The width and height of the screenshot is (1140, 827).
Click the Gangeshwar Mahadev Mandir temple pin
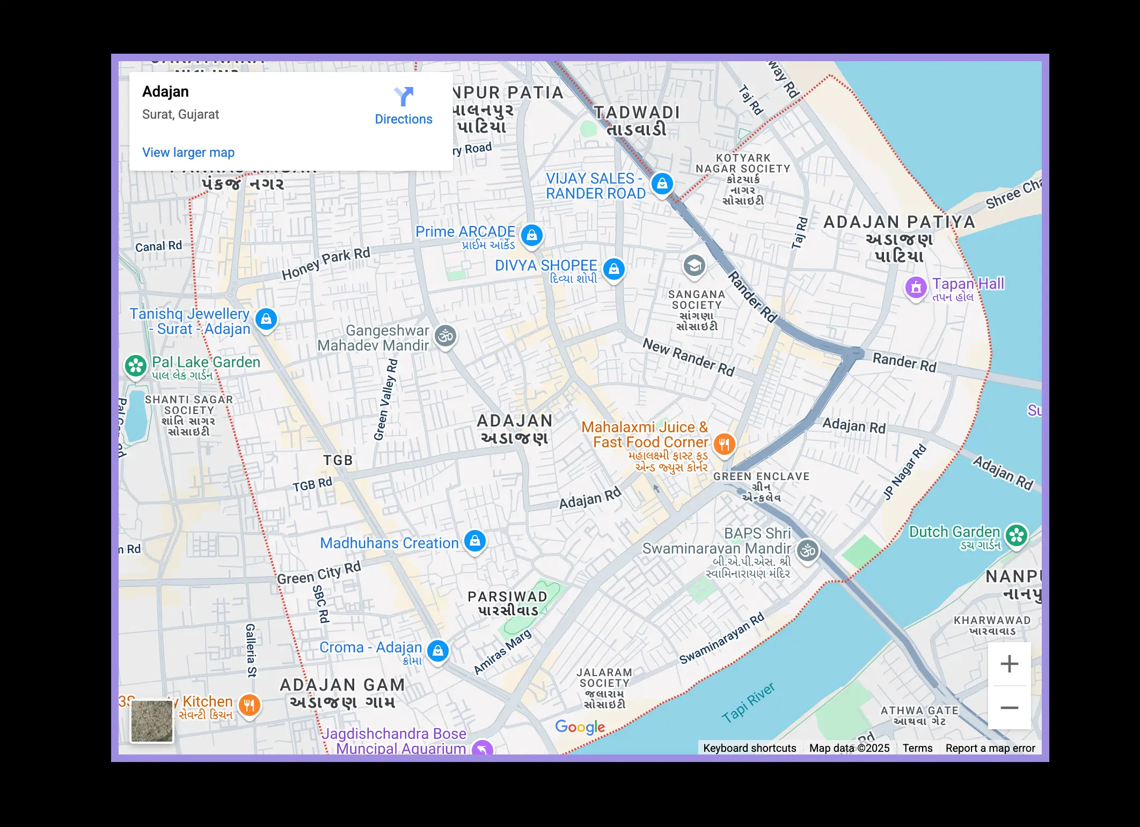pos(445,337)
